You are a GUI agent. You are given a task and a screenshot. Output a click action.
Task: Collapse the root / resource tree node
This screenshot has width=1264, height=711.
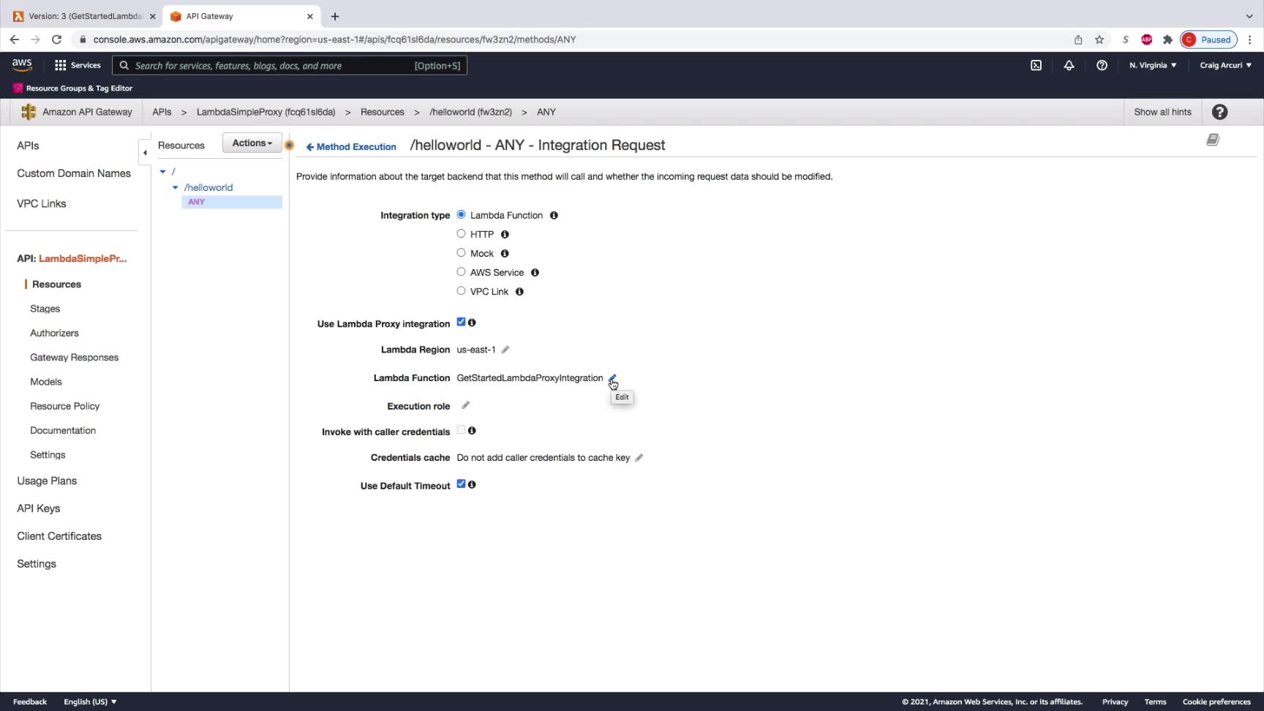(x=163, y=172)
